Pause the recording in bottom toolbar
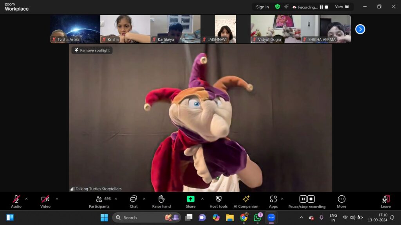The width and height of the screenshot is (401, 225). (x=303, y=199)
